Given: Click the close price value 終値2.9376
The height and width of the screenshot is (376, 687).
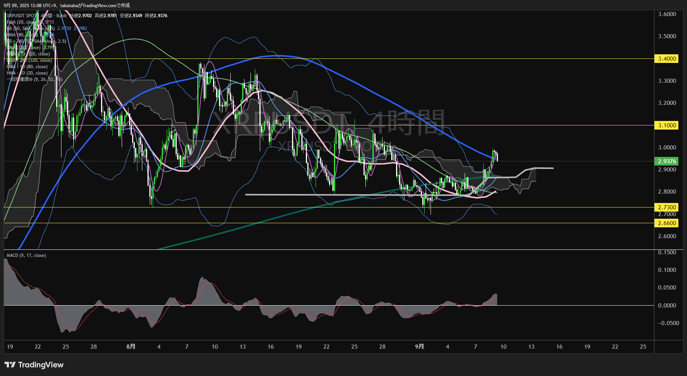Looking at the screenshot, I should pyautogui.click(x=156, y=16).
